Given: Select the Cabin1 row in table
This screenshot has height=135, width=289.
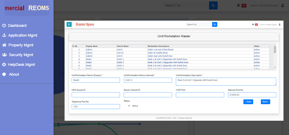Looking at the screenshot, I should [x=171, y=50].
